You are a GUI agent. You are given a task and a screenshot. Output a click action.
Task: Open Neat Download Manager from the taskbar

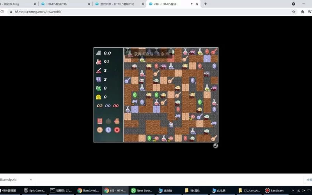[142, 190]
